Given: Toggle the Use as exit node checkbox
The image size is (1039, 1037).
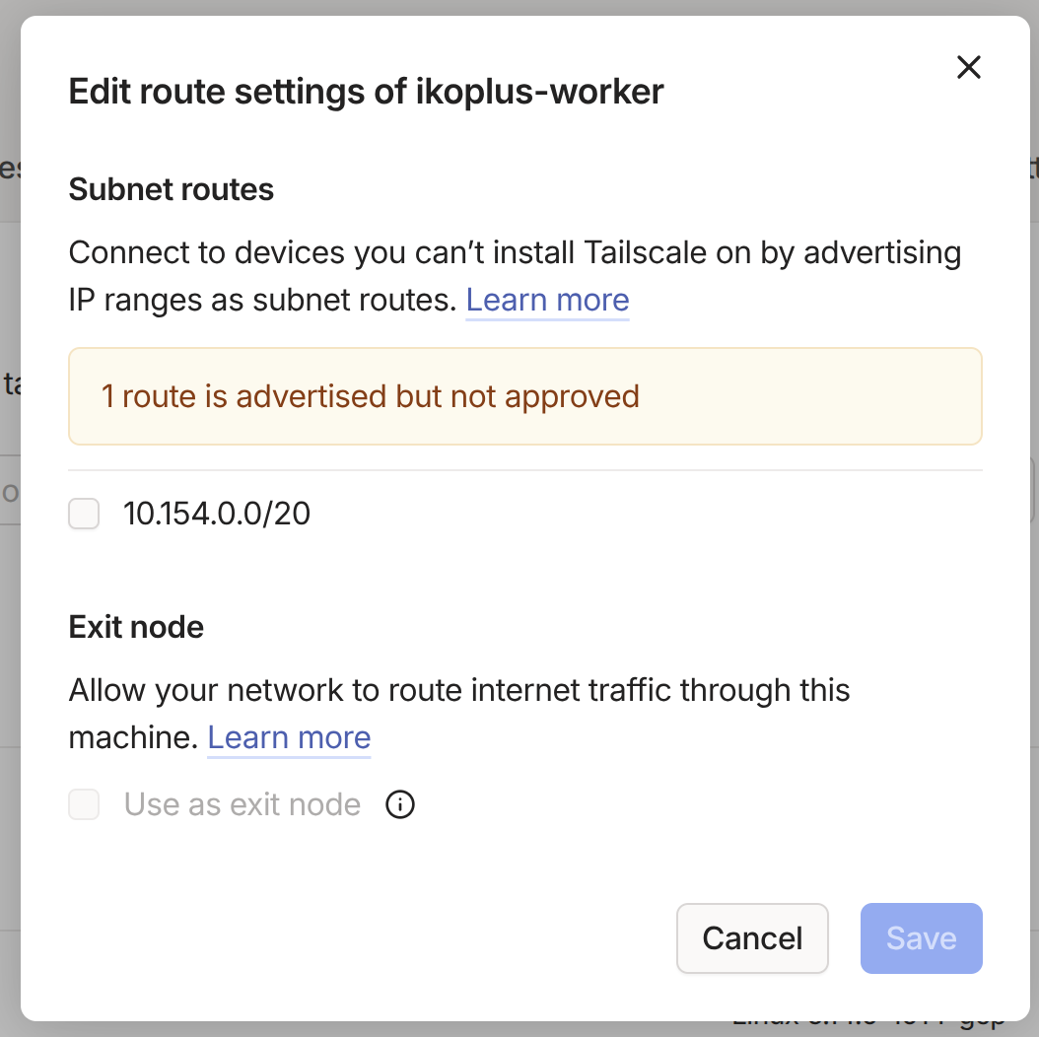Looking at the screenshot, I should click(84, 805).
